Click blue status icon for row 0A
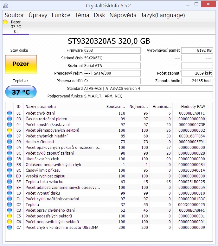This screenshot has width=218, height=246. pos(10,148)
